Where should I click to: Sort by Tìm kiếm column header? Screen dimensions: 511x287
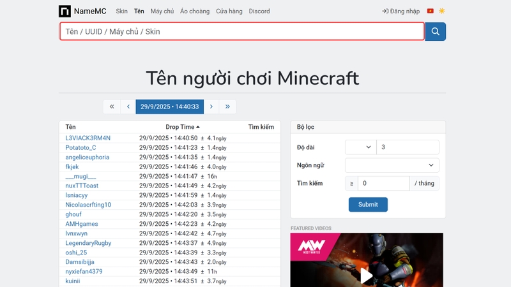261,127
